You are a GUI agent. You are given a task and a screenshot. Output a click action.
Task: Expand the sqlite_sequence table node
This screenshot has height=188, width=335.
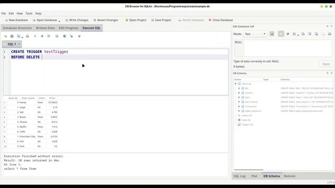pos(239,111)
